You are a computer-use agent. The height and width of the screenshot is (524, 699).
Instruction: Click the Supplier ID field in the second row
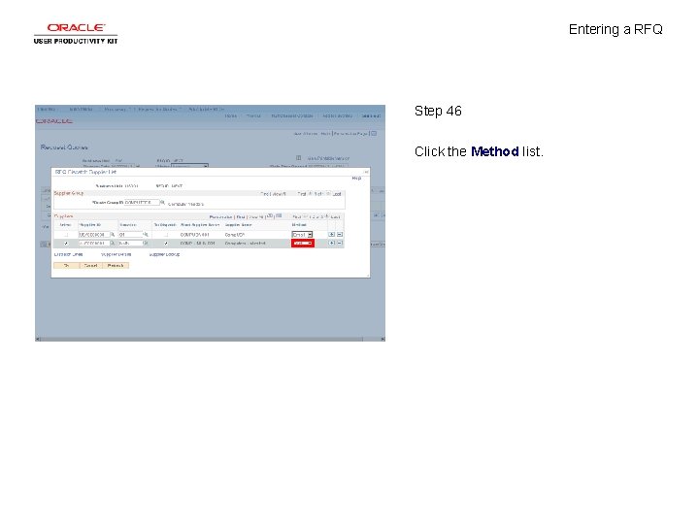pos(94,244)
